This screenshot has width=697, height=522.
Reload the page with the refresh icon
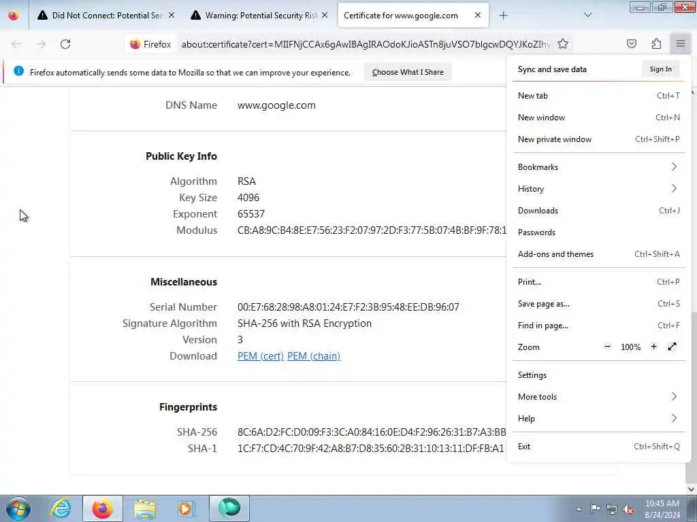click(65, 44)
